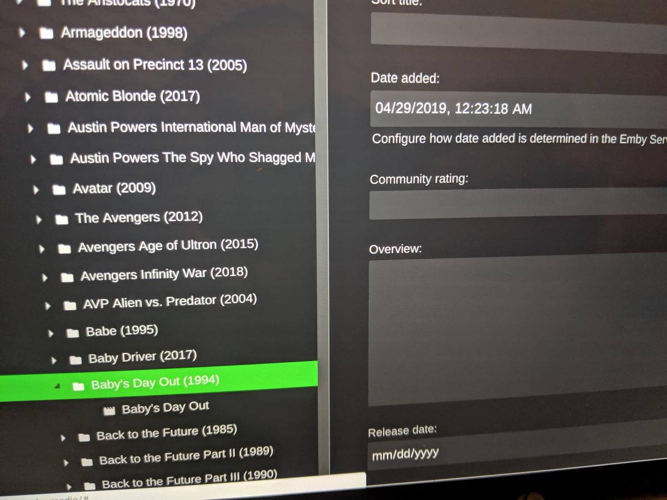Select The Avengers (2012) entry
The width and height of the screenshot is (667, 500).
[x=139, y=218]
